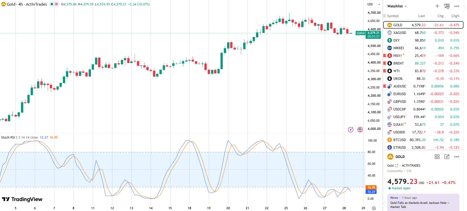Click the ETHUSD ethereum icon
This screenshot has height=211, width=467.
click(390, 147)
